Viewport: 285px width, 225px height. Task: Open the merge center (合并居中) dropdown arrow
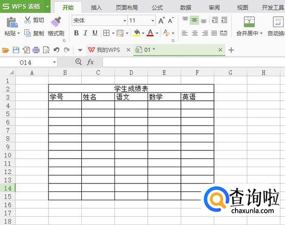point(261,33)
